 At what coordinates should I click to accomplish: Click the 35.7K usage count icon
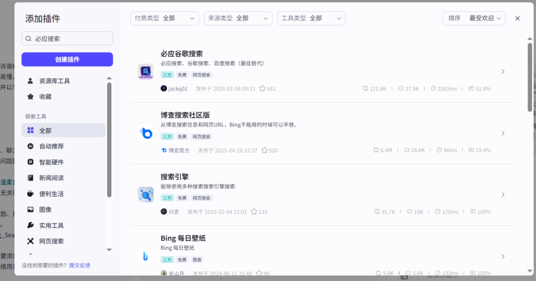(377, 211)
